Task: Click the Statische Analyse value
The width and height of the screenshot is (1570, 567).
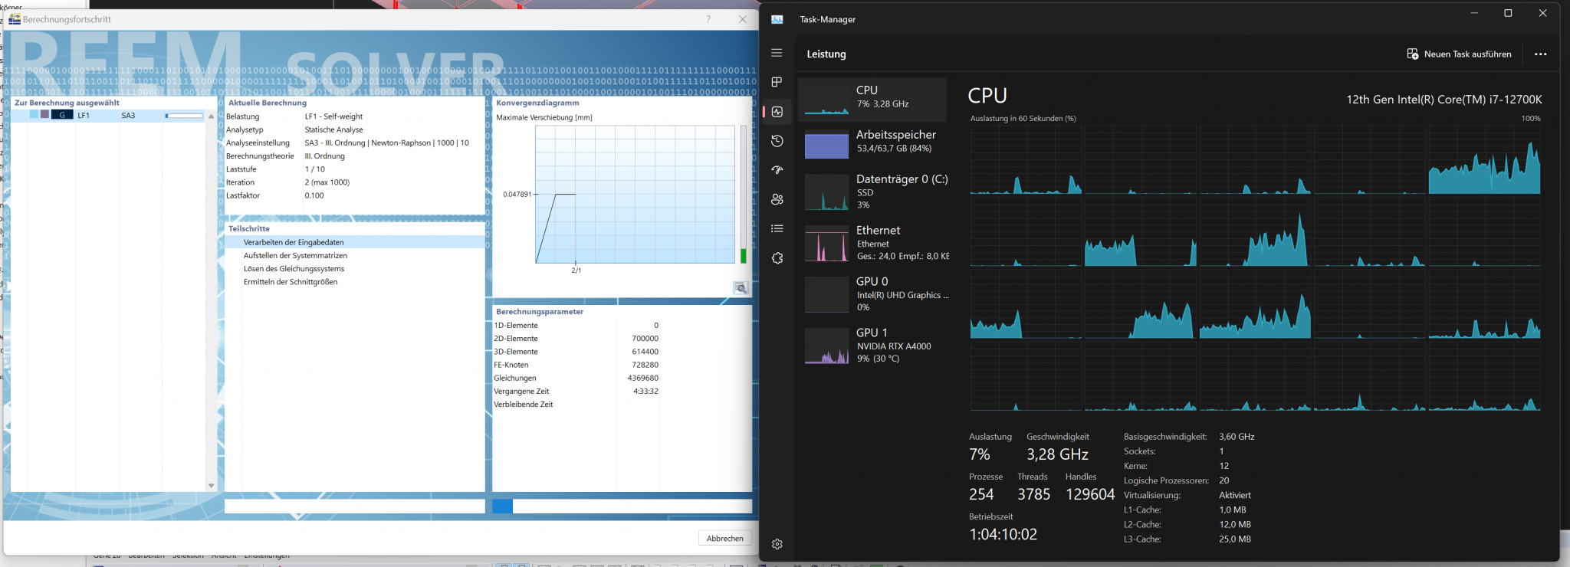Action: (333, 129)
